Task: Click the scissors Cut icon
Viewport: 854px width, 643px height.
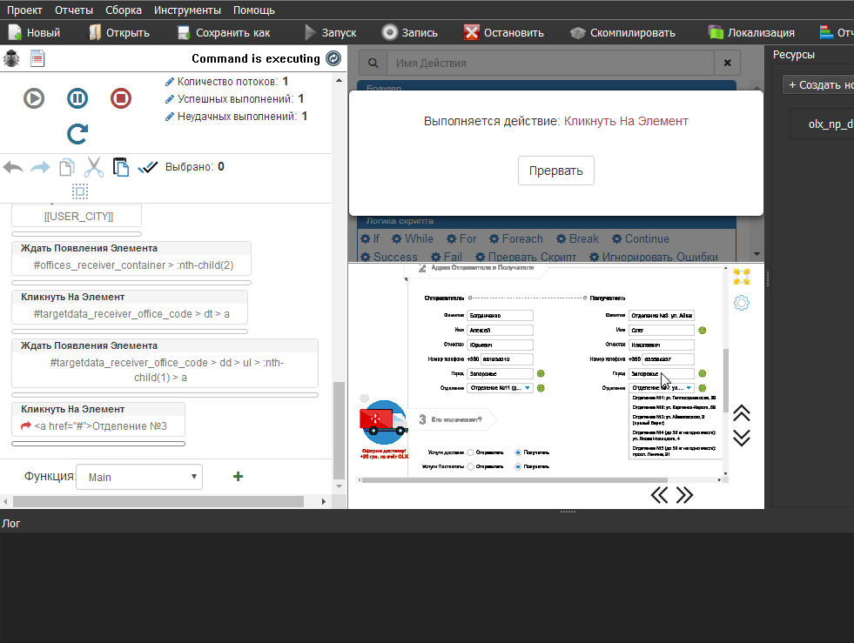Action: pos(93,167)
